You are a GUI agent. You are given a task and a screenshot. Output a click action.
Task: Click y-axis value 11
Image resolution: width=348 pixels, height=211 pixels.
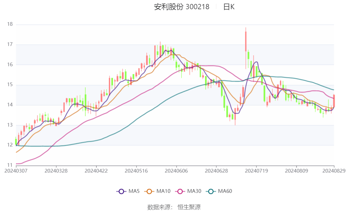(x=10, y=165)
